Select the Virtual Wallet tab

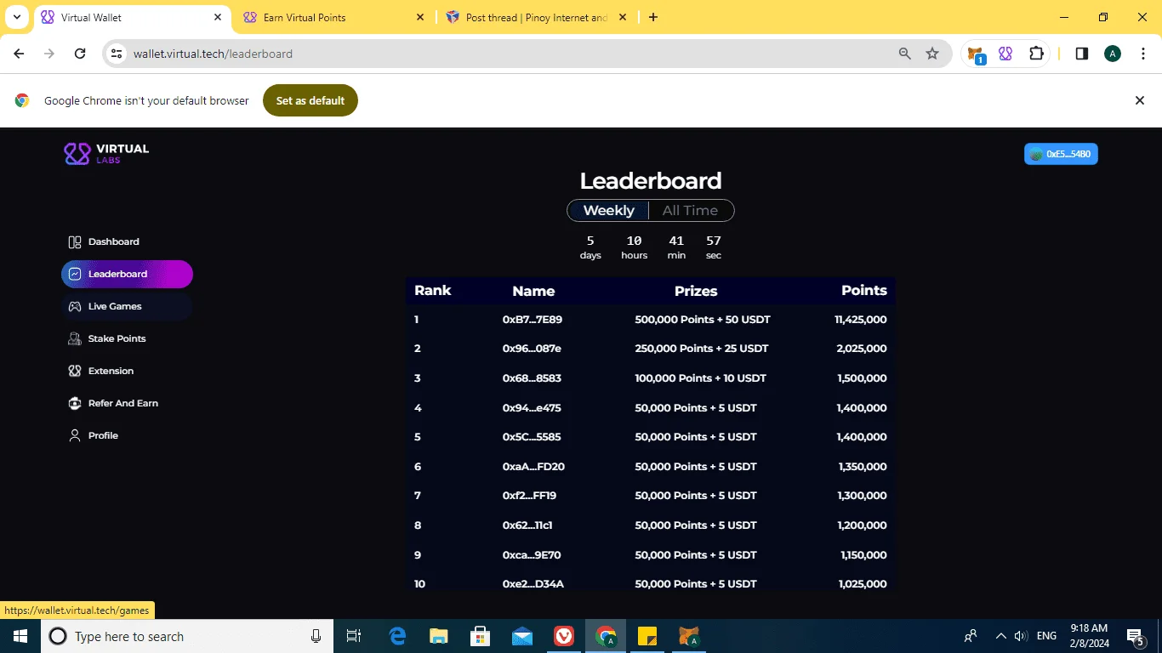pos(134,18)
